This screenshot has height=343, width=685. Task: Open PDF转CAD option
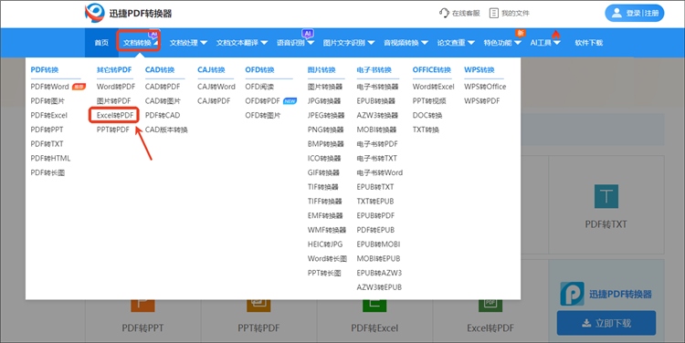click(x=163, y=115)
